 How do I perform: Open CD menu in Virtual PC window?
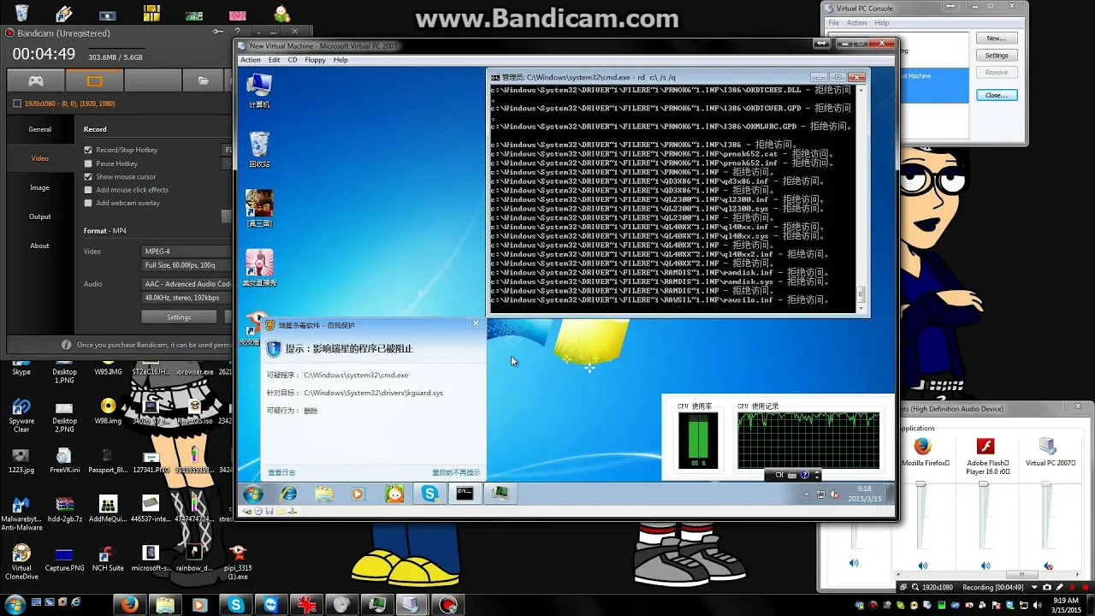293,60
